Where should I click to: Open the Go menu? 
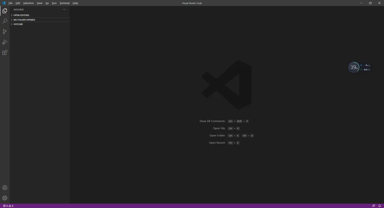[47, 3]
